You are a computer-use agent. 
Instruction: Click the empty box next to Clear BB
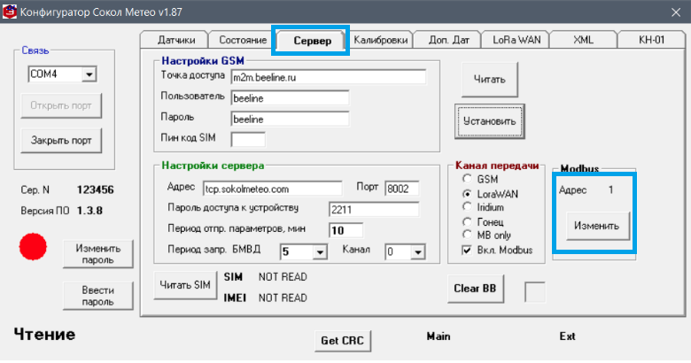535,292
